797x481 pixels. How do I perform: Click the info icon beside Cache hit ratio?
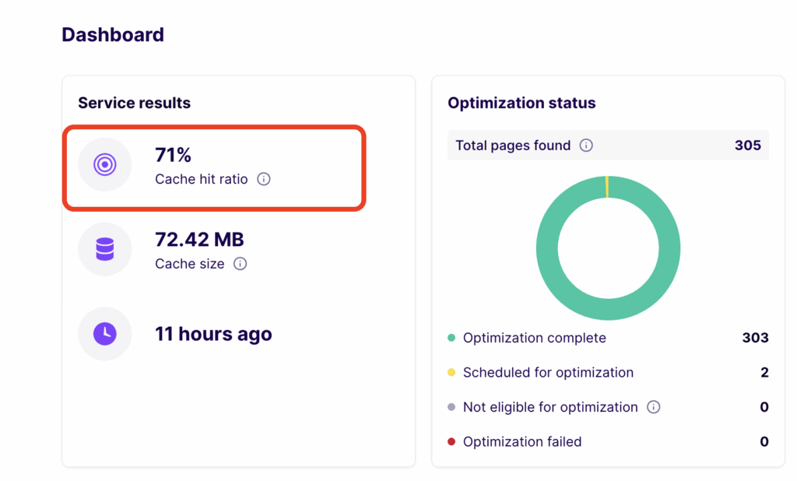pyautogui.click(x=263, y=179)
